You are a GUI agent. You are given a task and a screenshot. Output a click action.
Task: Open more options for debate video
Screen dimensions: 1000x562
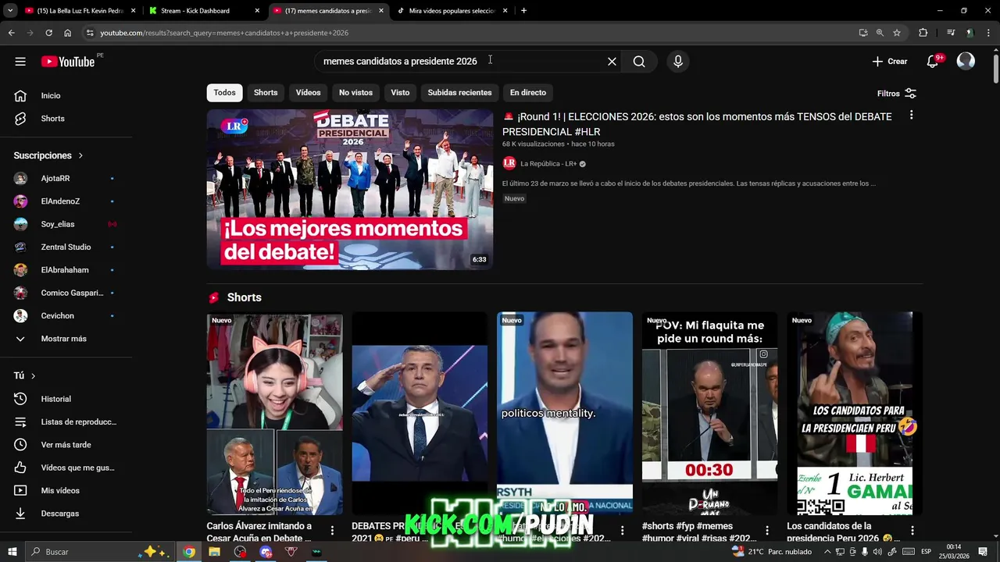pos(911,116)
